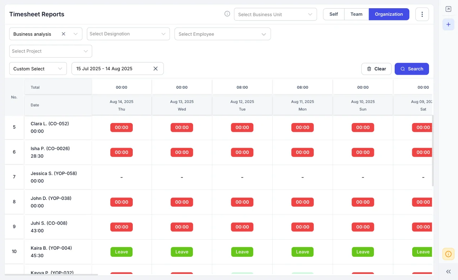Click the 08:00 total above Aug 11
This screenshot has width=458, height=280.
(x=302, y=87)
